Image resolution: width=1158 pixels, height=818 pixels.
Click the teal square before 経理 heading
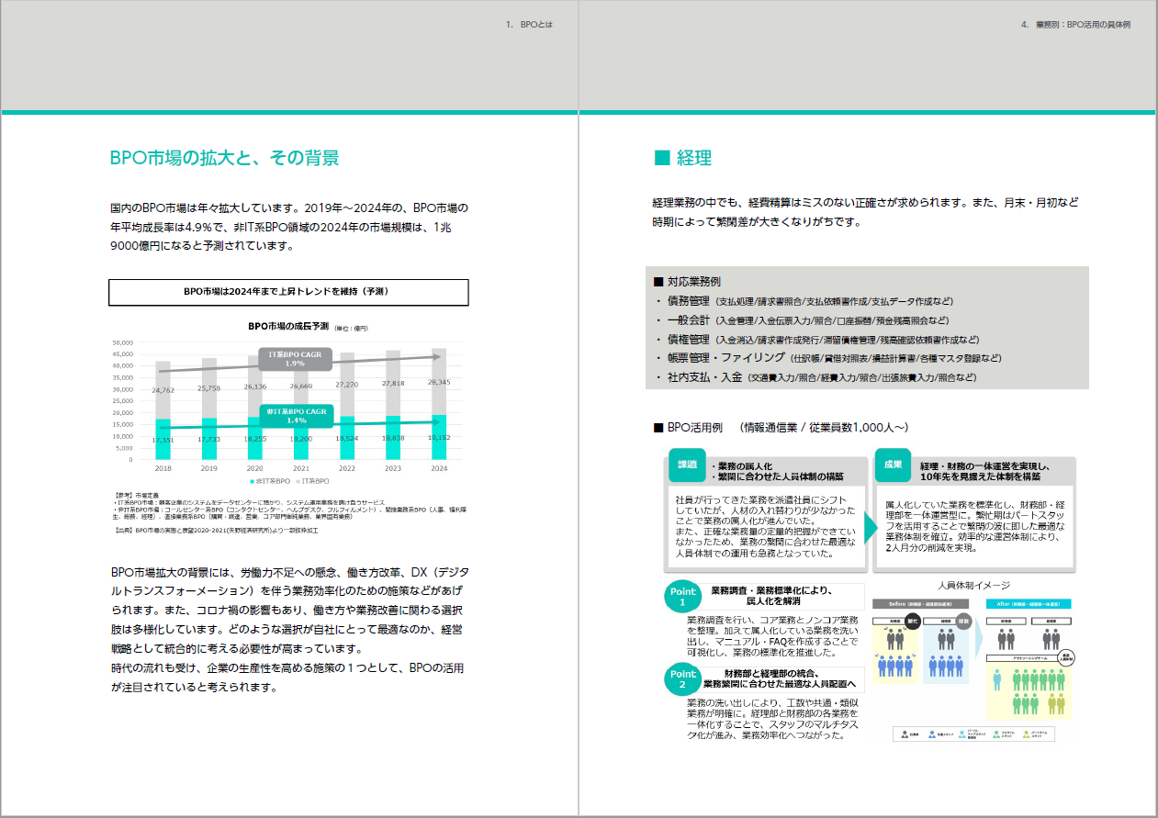[660, 158]
